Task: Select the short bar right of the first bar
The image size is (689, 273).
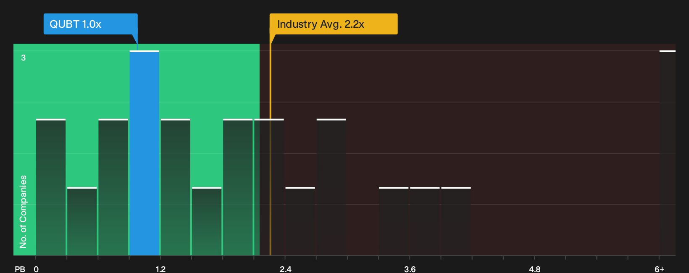Action: 82,221
